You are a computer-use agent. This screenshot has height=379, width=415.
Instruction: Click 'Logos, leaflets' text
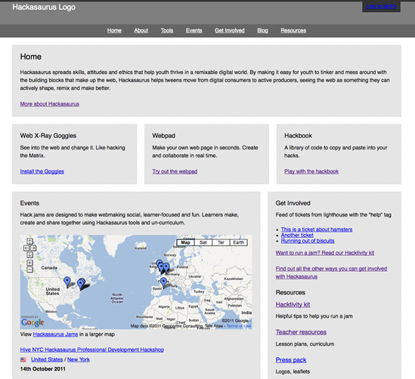(x=293, y=371)
